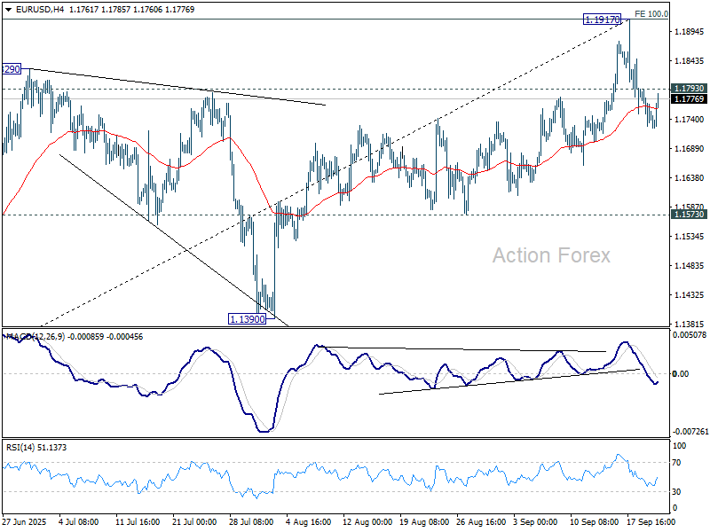Select the 1.19170 high price label
Image resolution: width=710 pixels, height=532 pixels.
coord(601,18)
